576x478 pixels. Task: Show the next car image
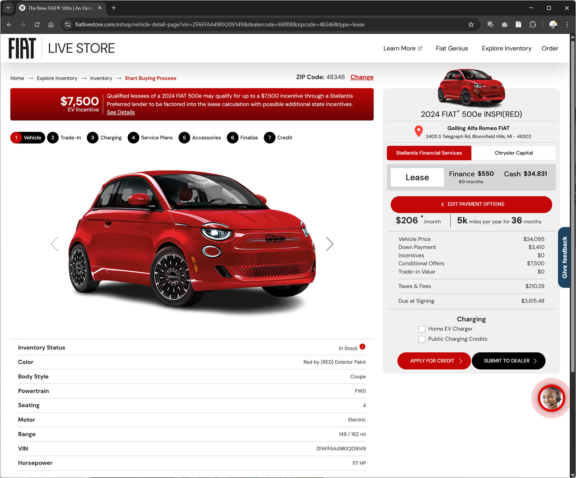coord(330,244)
